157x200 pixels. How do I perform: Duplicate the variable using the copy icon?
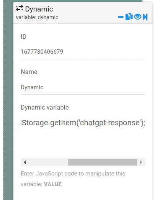click(x=129, y=17)
